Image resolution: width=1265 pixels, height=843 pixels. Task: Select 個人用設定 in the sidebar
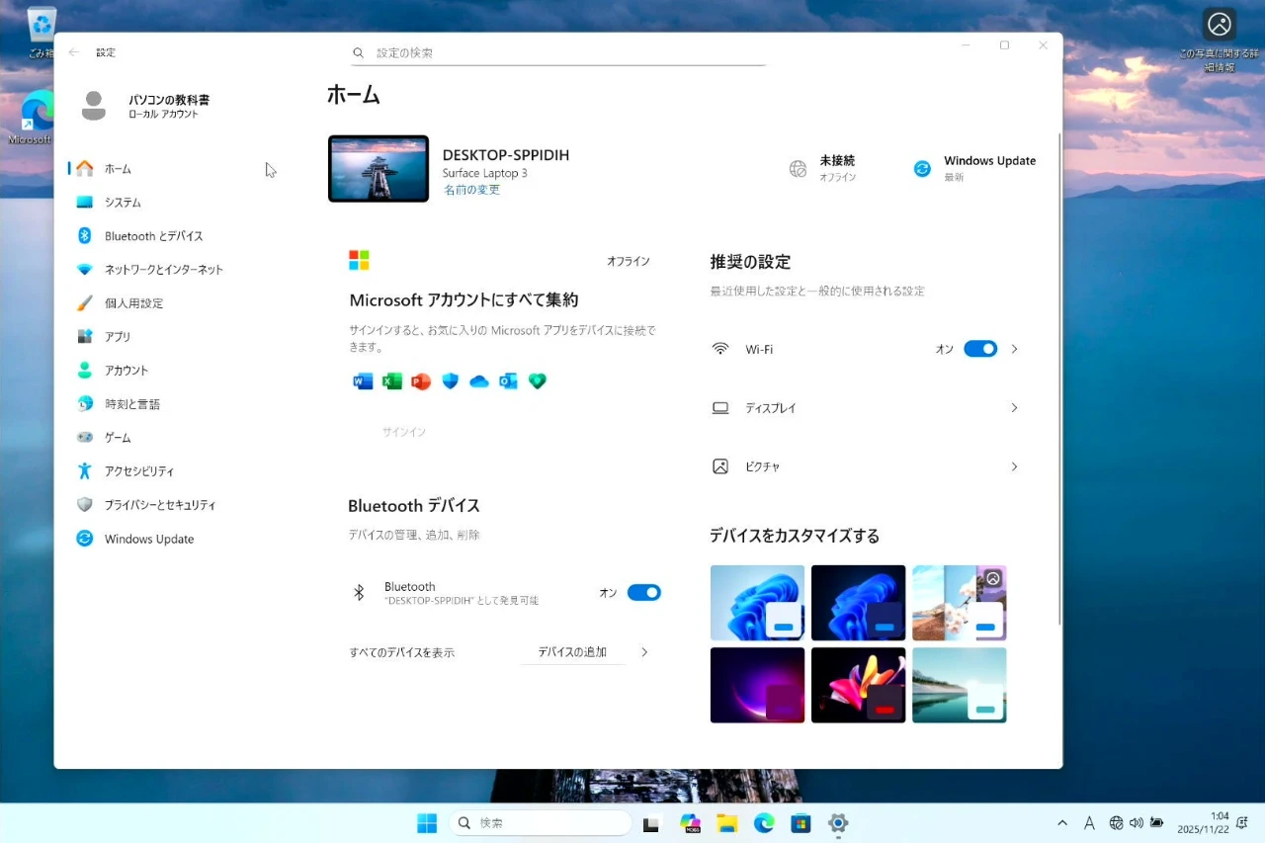pyautogui.click(x=133, y=303)
